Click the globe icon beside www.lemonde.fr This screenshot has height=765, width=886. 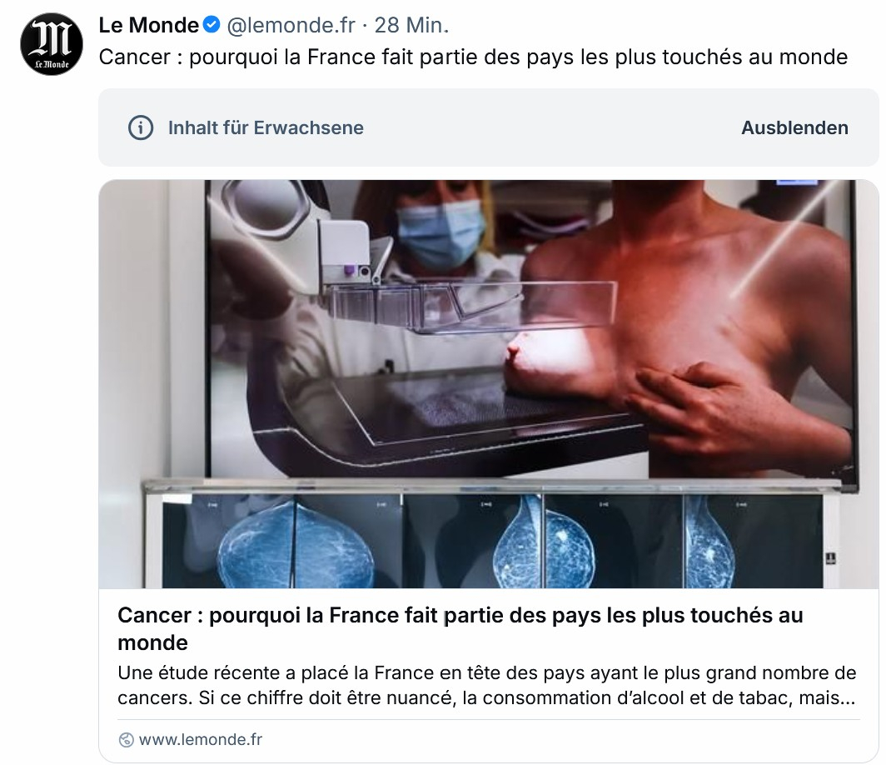(127, 739)
